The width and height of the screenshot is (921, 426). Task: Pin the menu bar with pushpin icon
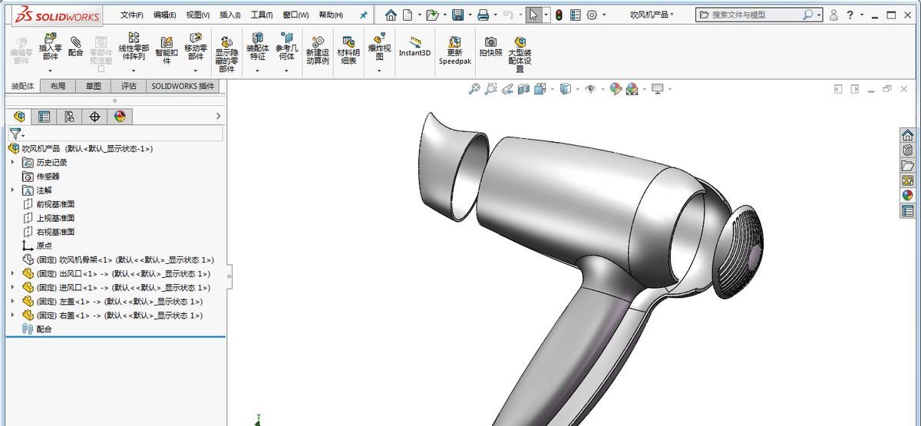coord(363,15)
